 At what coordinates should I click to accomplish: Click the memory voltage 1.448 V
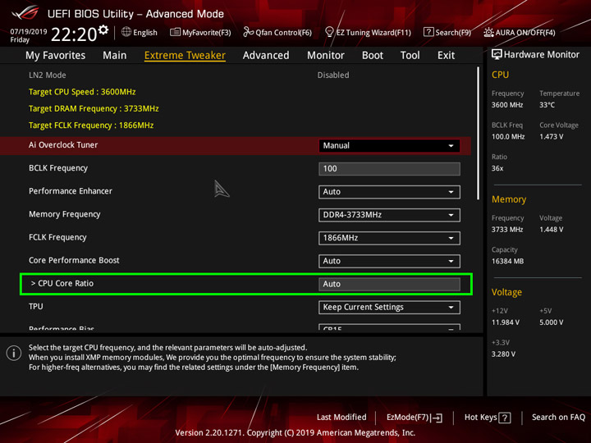[551, 230]
